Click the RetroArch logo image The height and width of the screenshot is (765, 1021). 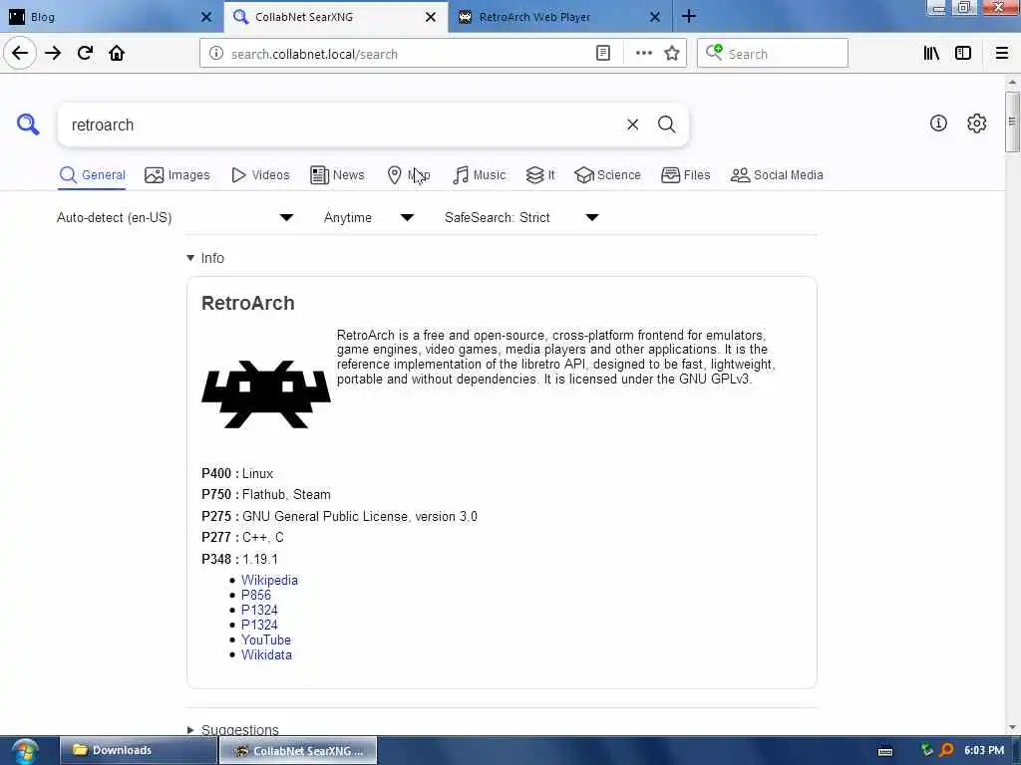tap(265, 394)
